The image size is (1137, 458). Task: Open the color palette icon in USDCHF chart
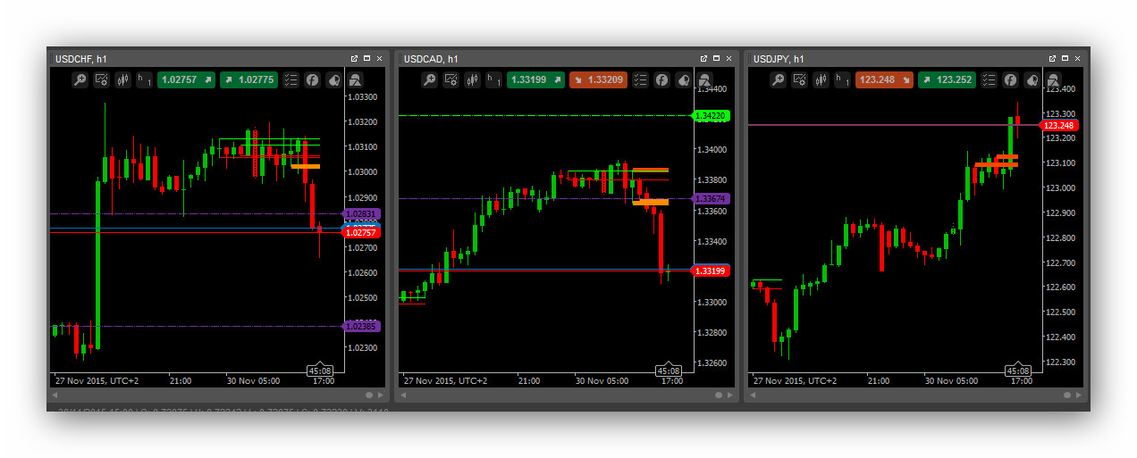point(334,79)
